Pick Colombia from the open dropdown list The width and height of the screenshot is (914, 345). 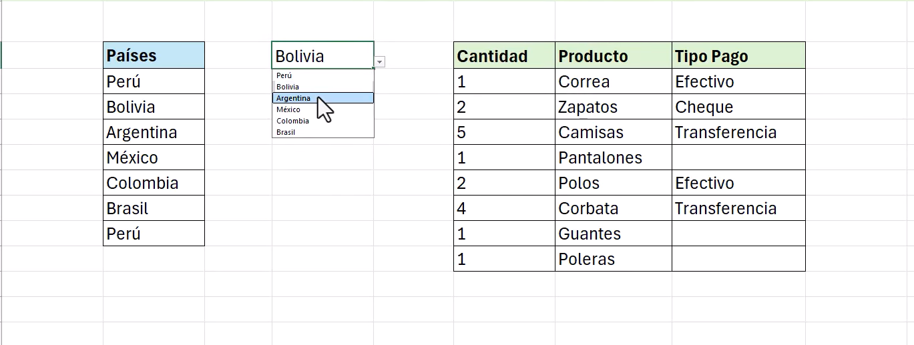pos(323,121)
